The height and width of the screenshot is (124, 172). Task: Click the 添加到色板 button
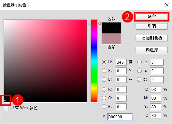point(152,38)
